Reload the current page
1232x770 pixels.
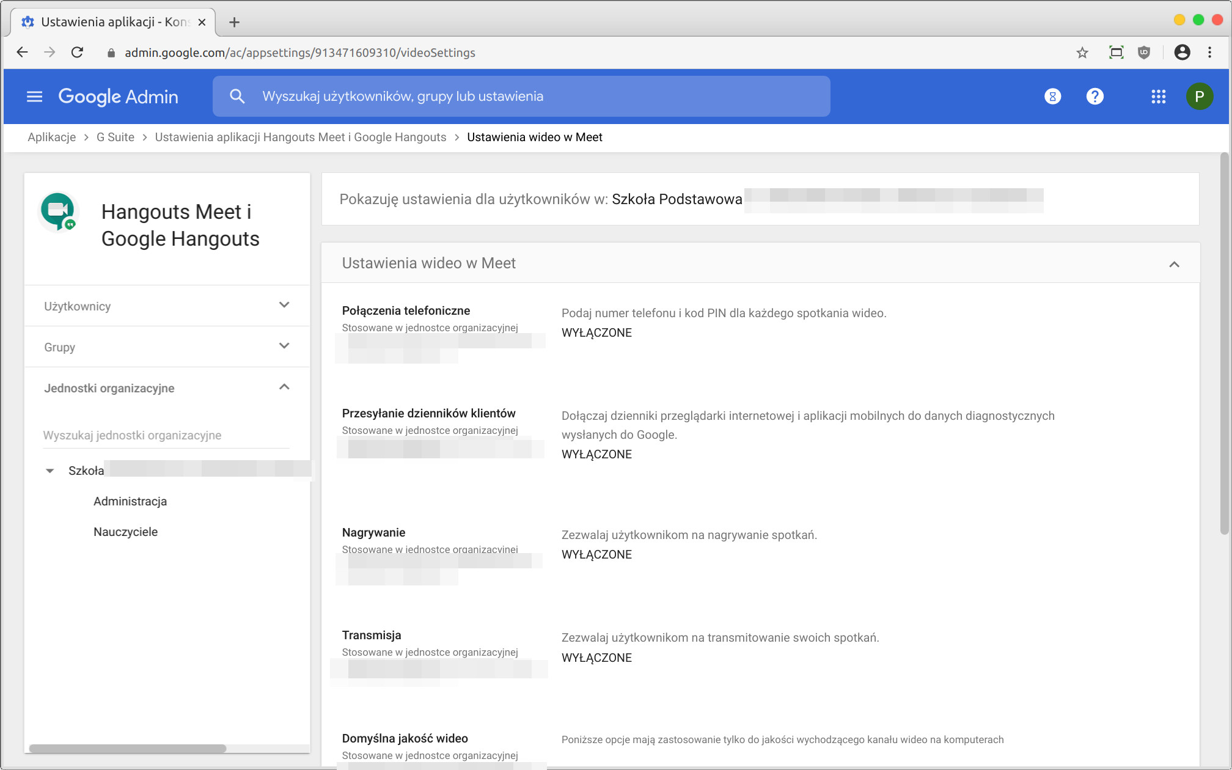coord(78,53)
